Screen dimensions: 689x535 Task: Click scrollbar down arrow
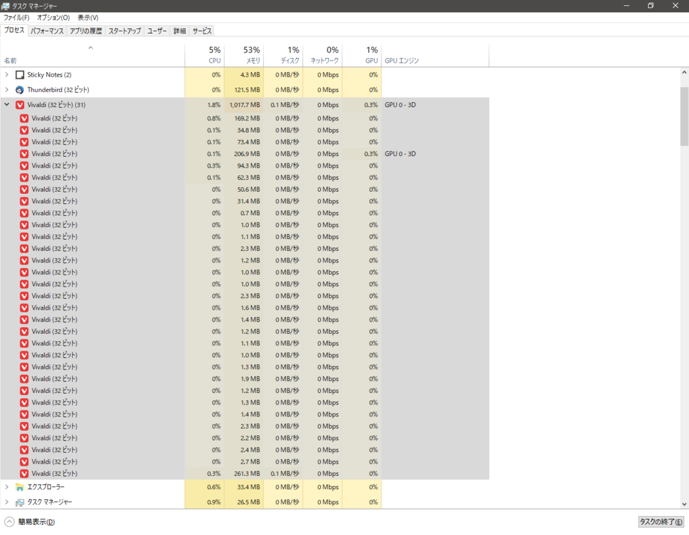[x=684, y=504]
